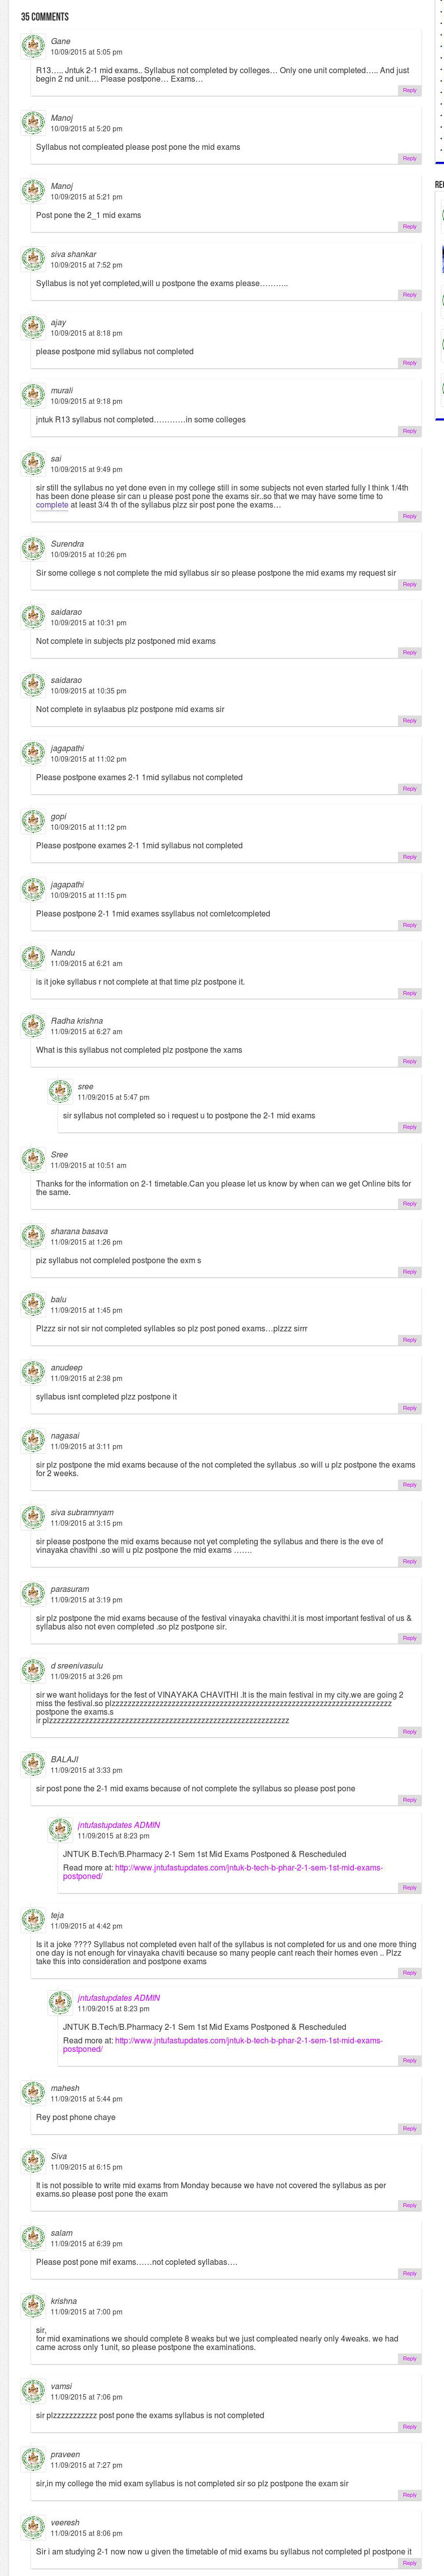Click murali's profile avatar
This screenshot has height=2576, width=444.
click(34, 395)
